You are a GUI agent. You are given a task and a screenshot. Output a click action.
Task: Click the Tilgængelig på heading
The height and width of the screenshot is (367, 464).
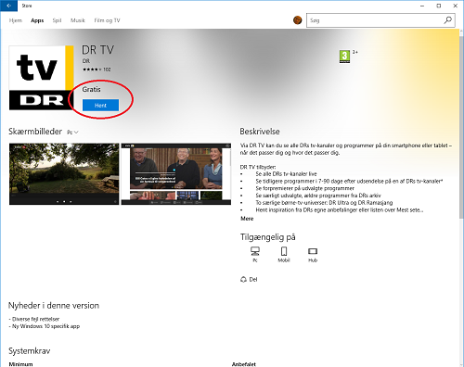pos(268,237)
